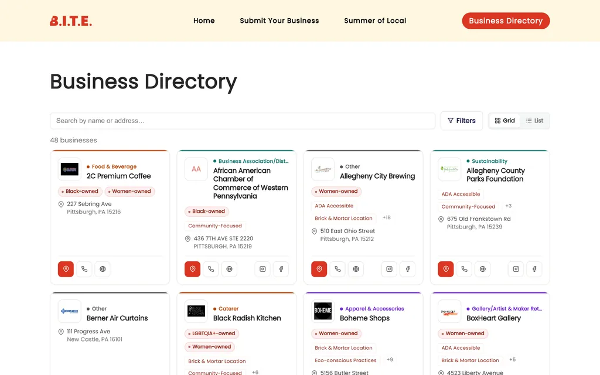
Task: Open Berner Air Curtains listing title
Action: click(x=117, y=318)
